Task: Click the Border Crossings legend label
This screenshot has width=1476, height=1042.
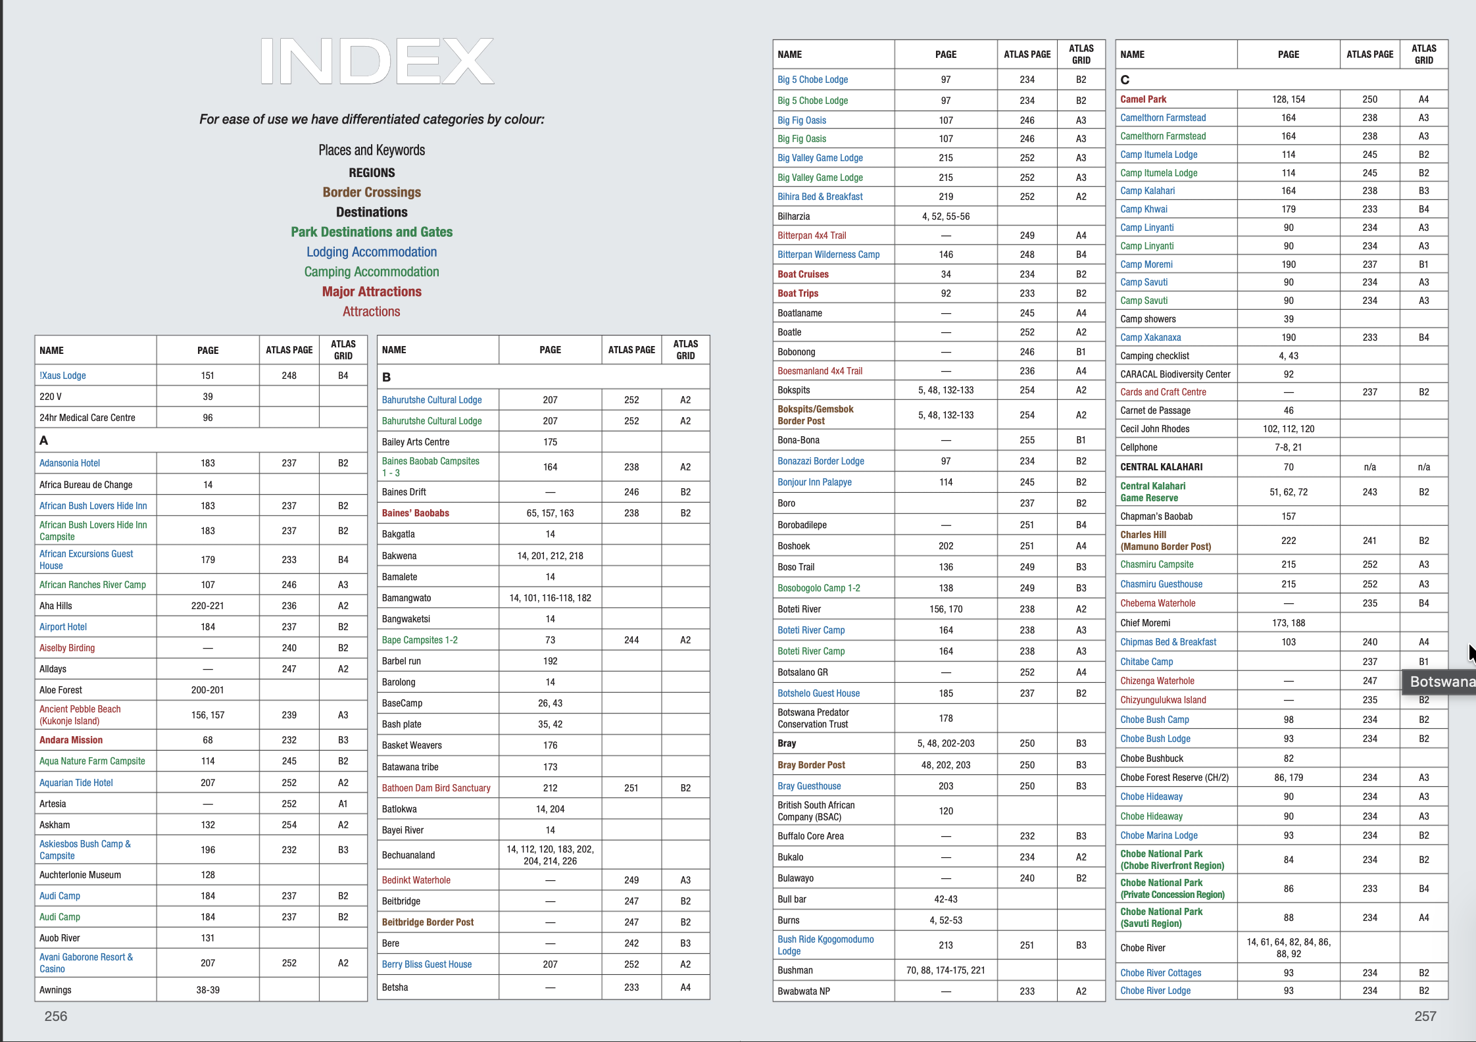Action: pyautogui.click(x=372, y=192)
